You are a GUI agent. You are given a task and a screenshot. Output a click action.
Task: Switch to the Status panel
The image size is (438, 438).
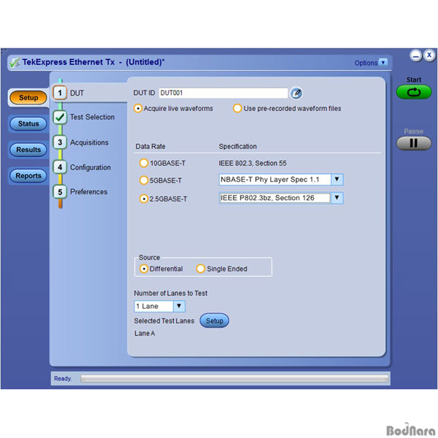(x=28, y=124)
